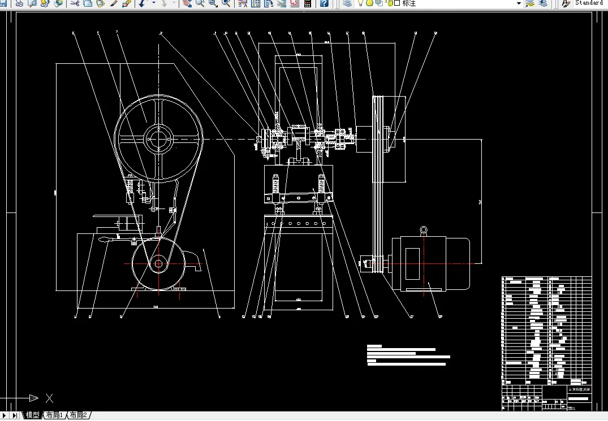The height and width of the screenshot is (421, 608).
Task: Activate the Match Properties brush icon
Action: (x=114, y=3)
